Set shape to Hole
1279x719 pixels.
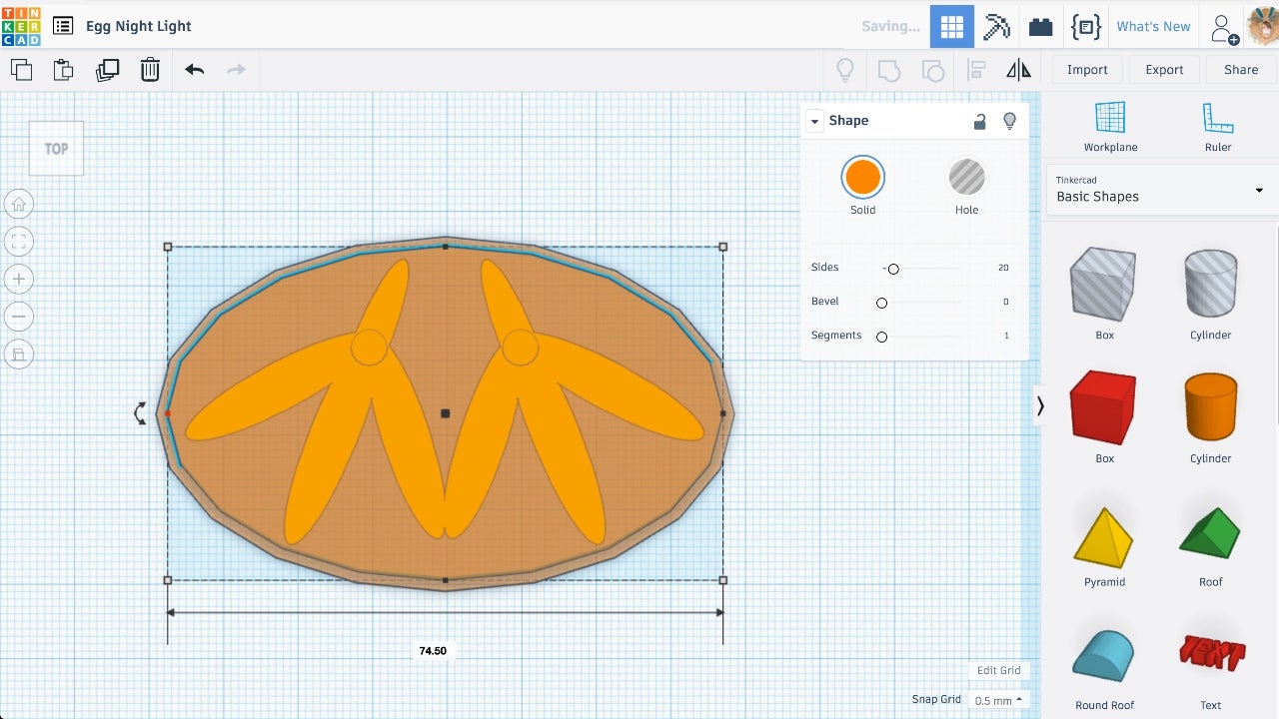pos(966,178)
